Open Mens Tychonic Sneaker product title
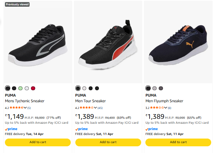Viewport: 214px width, 153px height. (x=25, y=101)
